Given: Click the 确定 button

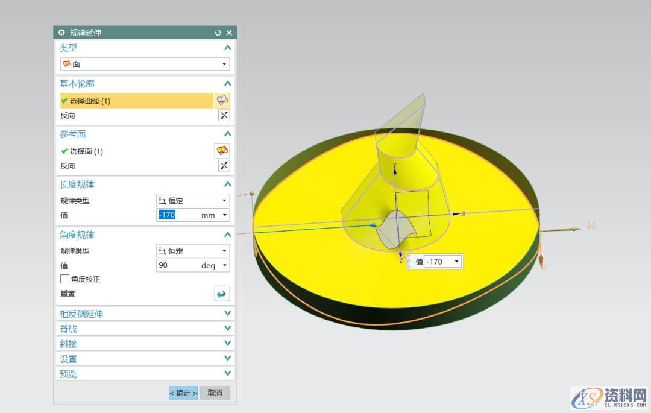Looking at the screenshot, I should click(x=183, y=393).
